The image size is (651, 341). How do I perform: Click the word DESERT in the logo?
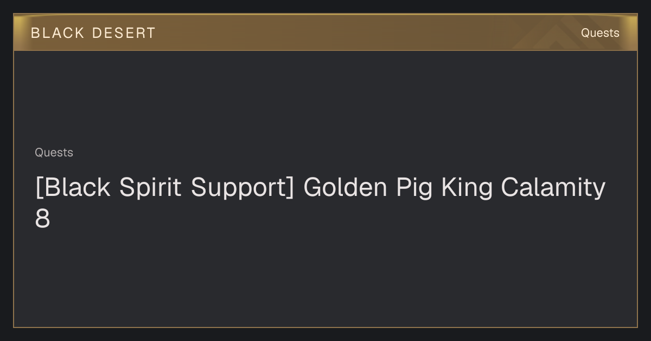(124, 33)
